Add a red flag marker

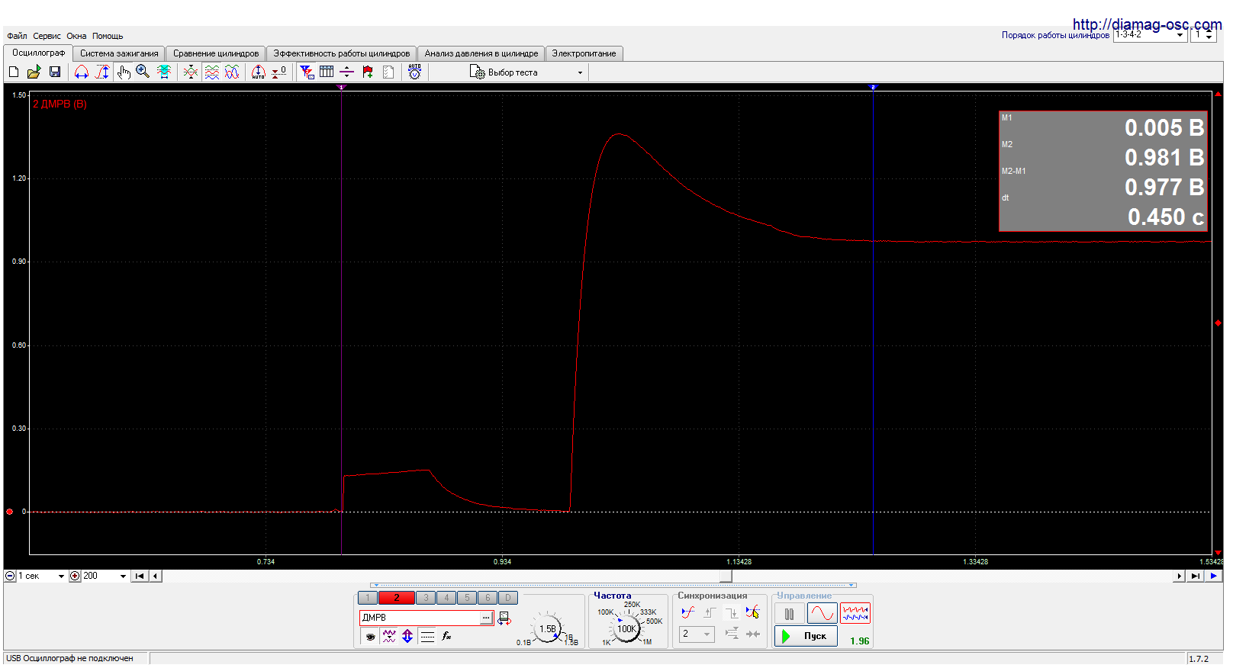coord(368,72)
